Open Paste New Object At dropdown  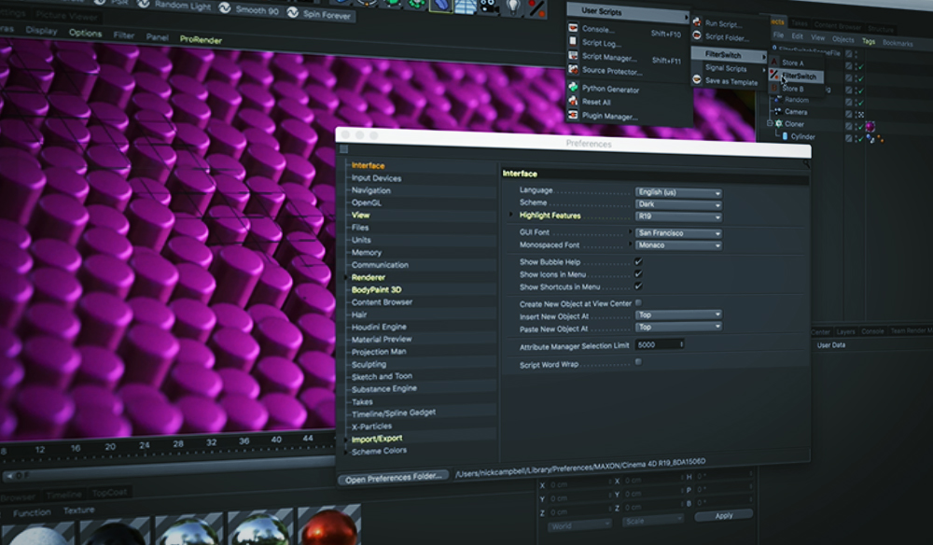(678, 328)
